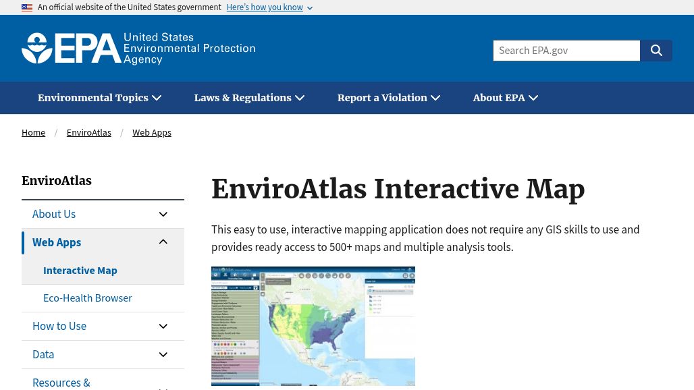The width and height of the screenshot is (694, 390).
Task: Expand the Data sidebar chevron
Action: coord(163,355)
